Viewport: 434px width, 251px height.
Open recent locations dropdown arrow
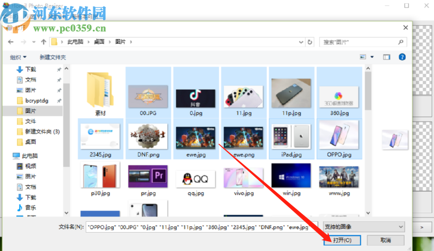point(34,42)
